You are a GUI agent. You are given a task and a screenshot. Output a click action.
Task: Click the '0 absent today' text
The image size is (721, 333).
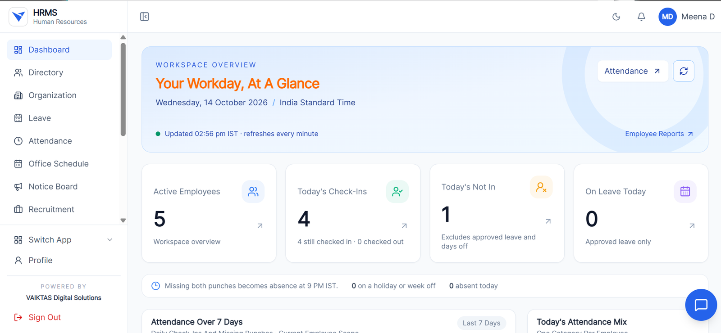[474, 286]
